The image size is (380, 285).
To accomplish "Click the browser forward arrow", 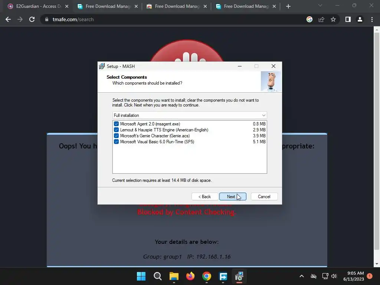I will click(x=20, y=19).
